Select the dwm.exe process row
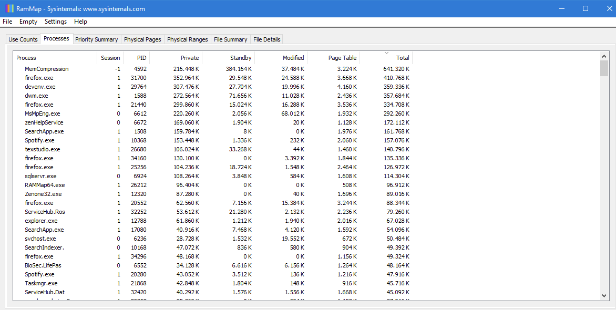This screenshot has height=310, width=616. click(212, 96)
